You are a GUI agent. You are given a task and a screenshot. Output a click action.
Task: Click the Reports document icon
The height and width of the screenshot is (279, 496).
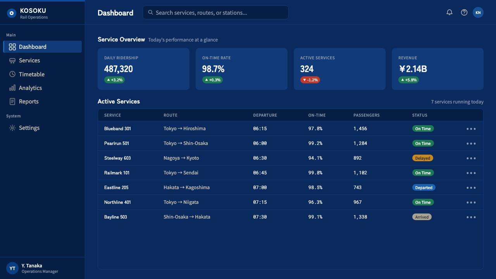[x=12, y=102]
